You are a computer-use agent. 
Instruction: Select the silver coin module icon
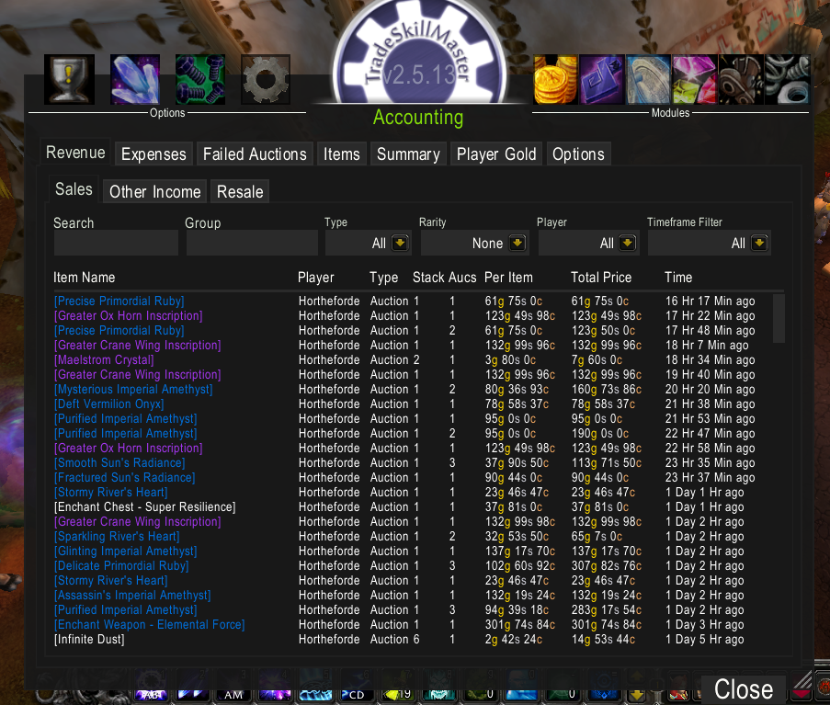click(648, 79)
